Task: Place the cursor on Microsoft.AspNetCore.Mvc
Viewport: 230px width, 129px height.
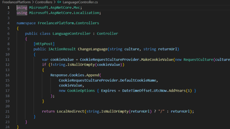Action: coord(55,8)
